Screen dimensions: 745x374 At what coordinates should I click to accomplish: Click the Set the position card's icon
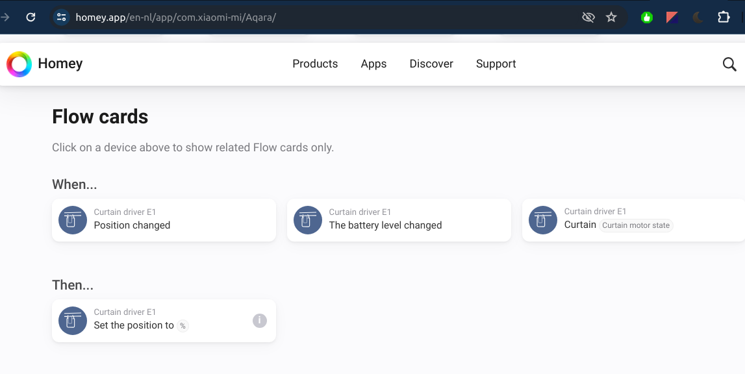pos(73,321)
